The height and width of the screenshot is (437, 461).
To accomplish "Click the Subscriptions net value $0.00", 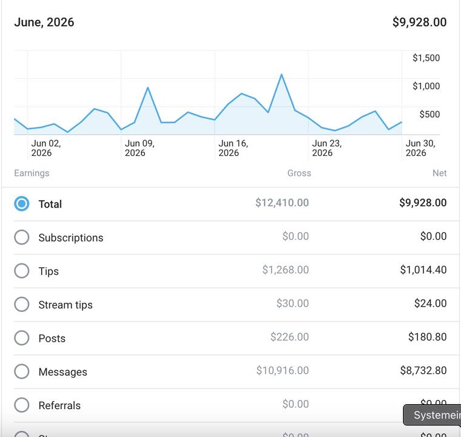I will pos(433,236).
